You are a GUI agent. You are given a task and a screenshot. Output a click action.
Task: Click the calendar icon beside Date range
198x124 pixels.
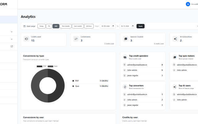pyautogui.click(x=24, y=26)
